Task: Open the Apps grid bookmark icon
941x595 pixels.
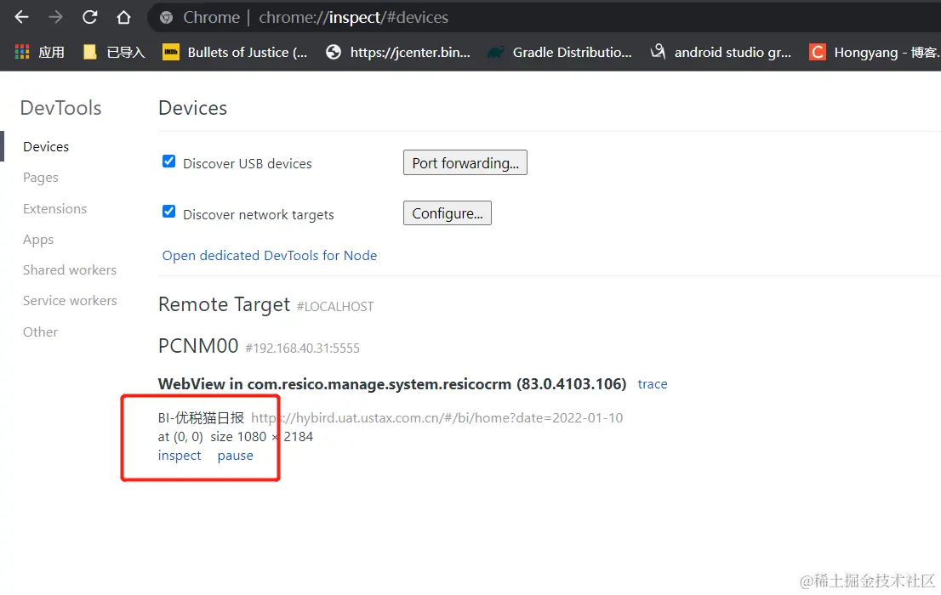Action: [x=22, y=52]
